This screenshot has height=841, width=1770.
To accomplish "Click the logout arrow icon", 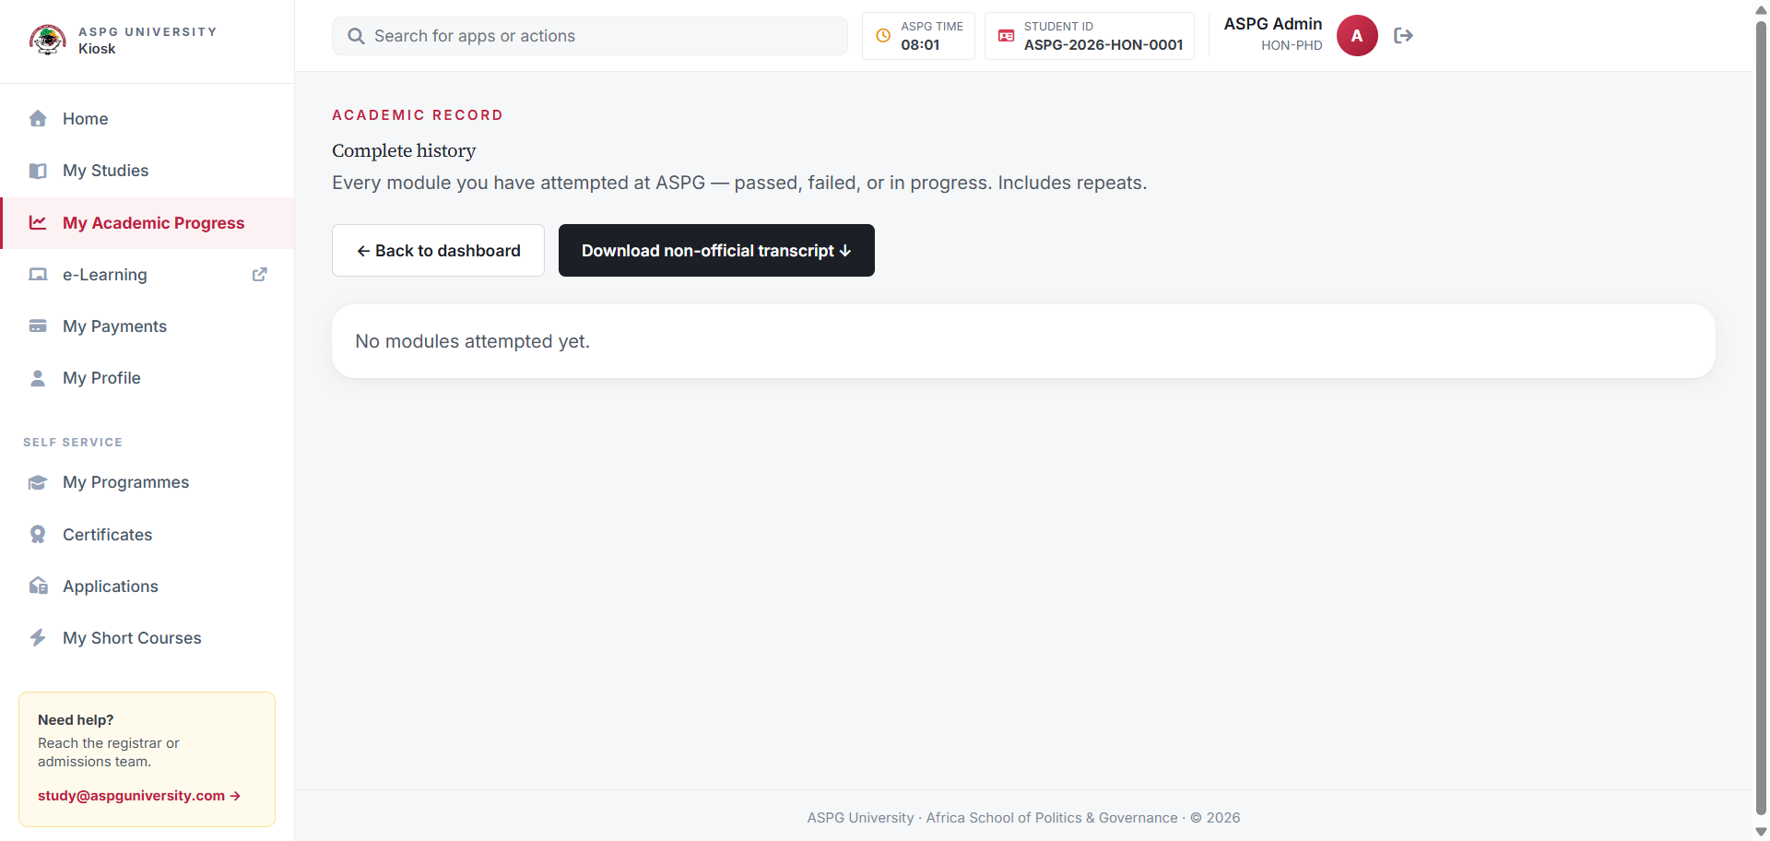I will coord(1403,36).
